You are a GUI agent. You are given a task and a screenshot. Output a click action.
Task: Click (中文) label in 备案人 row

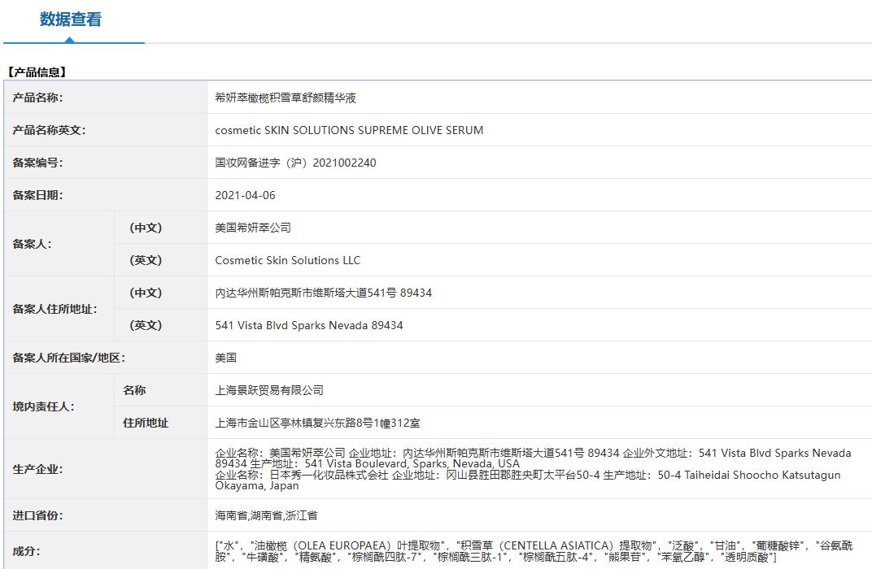point(146,228)
